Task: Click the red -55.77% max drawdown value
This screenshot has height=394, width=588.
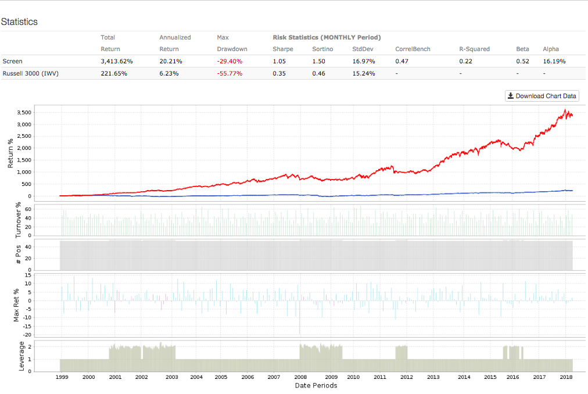Action: tap(230, 73)
